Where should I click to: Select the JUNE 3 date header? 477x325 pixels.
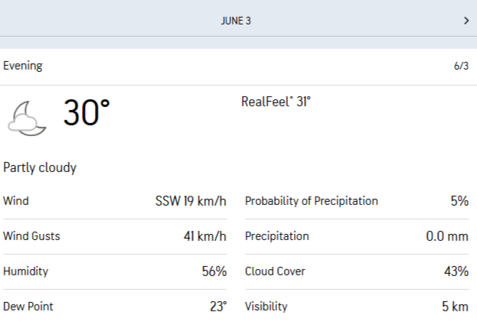[236, 21]
